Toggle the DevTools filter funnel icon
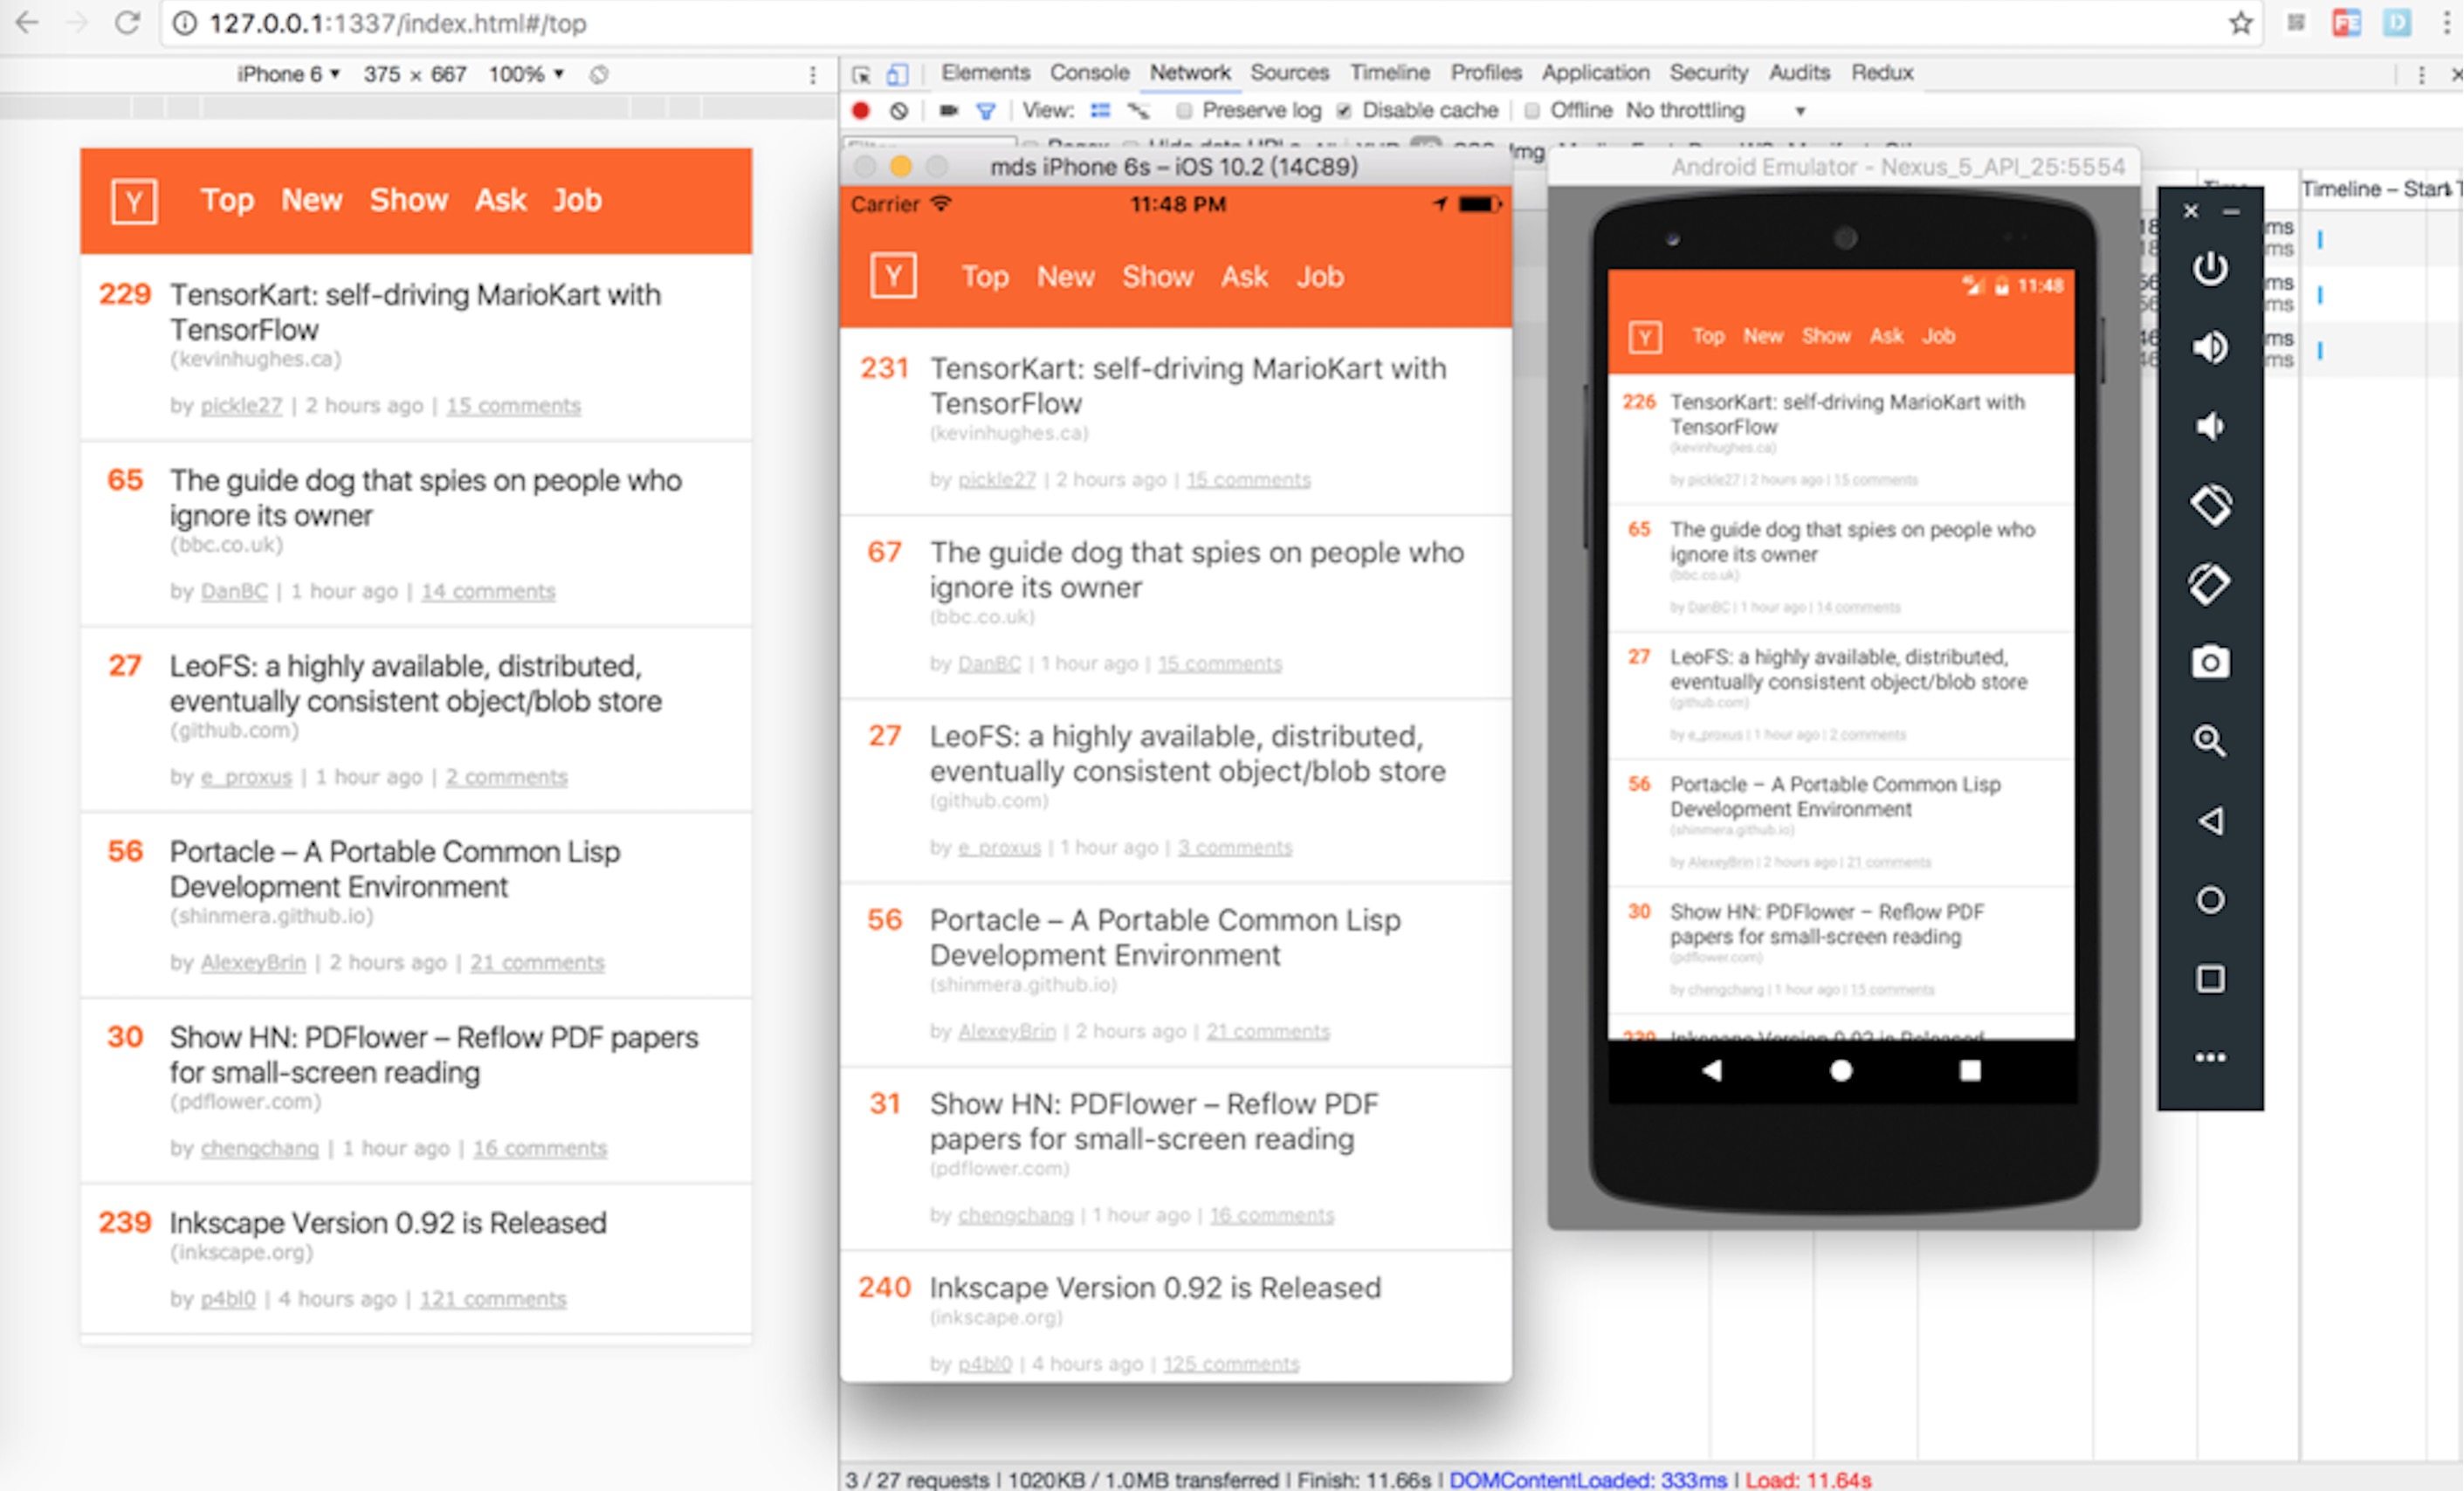The width and height of the screenshot is (2464, 1491). point(986,111)
